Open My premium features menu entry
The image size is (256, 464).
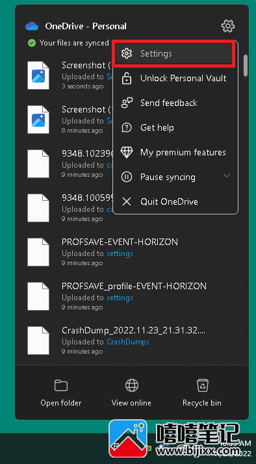pyautogui.click(x=175, y=153)
